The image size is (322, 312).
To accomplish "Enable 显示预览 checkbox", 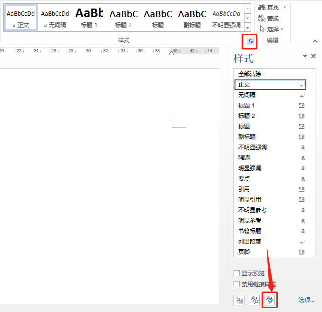I will (x=236, y=273).
